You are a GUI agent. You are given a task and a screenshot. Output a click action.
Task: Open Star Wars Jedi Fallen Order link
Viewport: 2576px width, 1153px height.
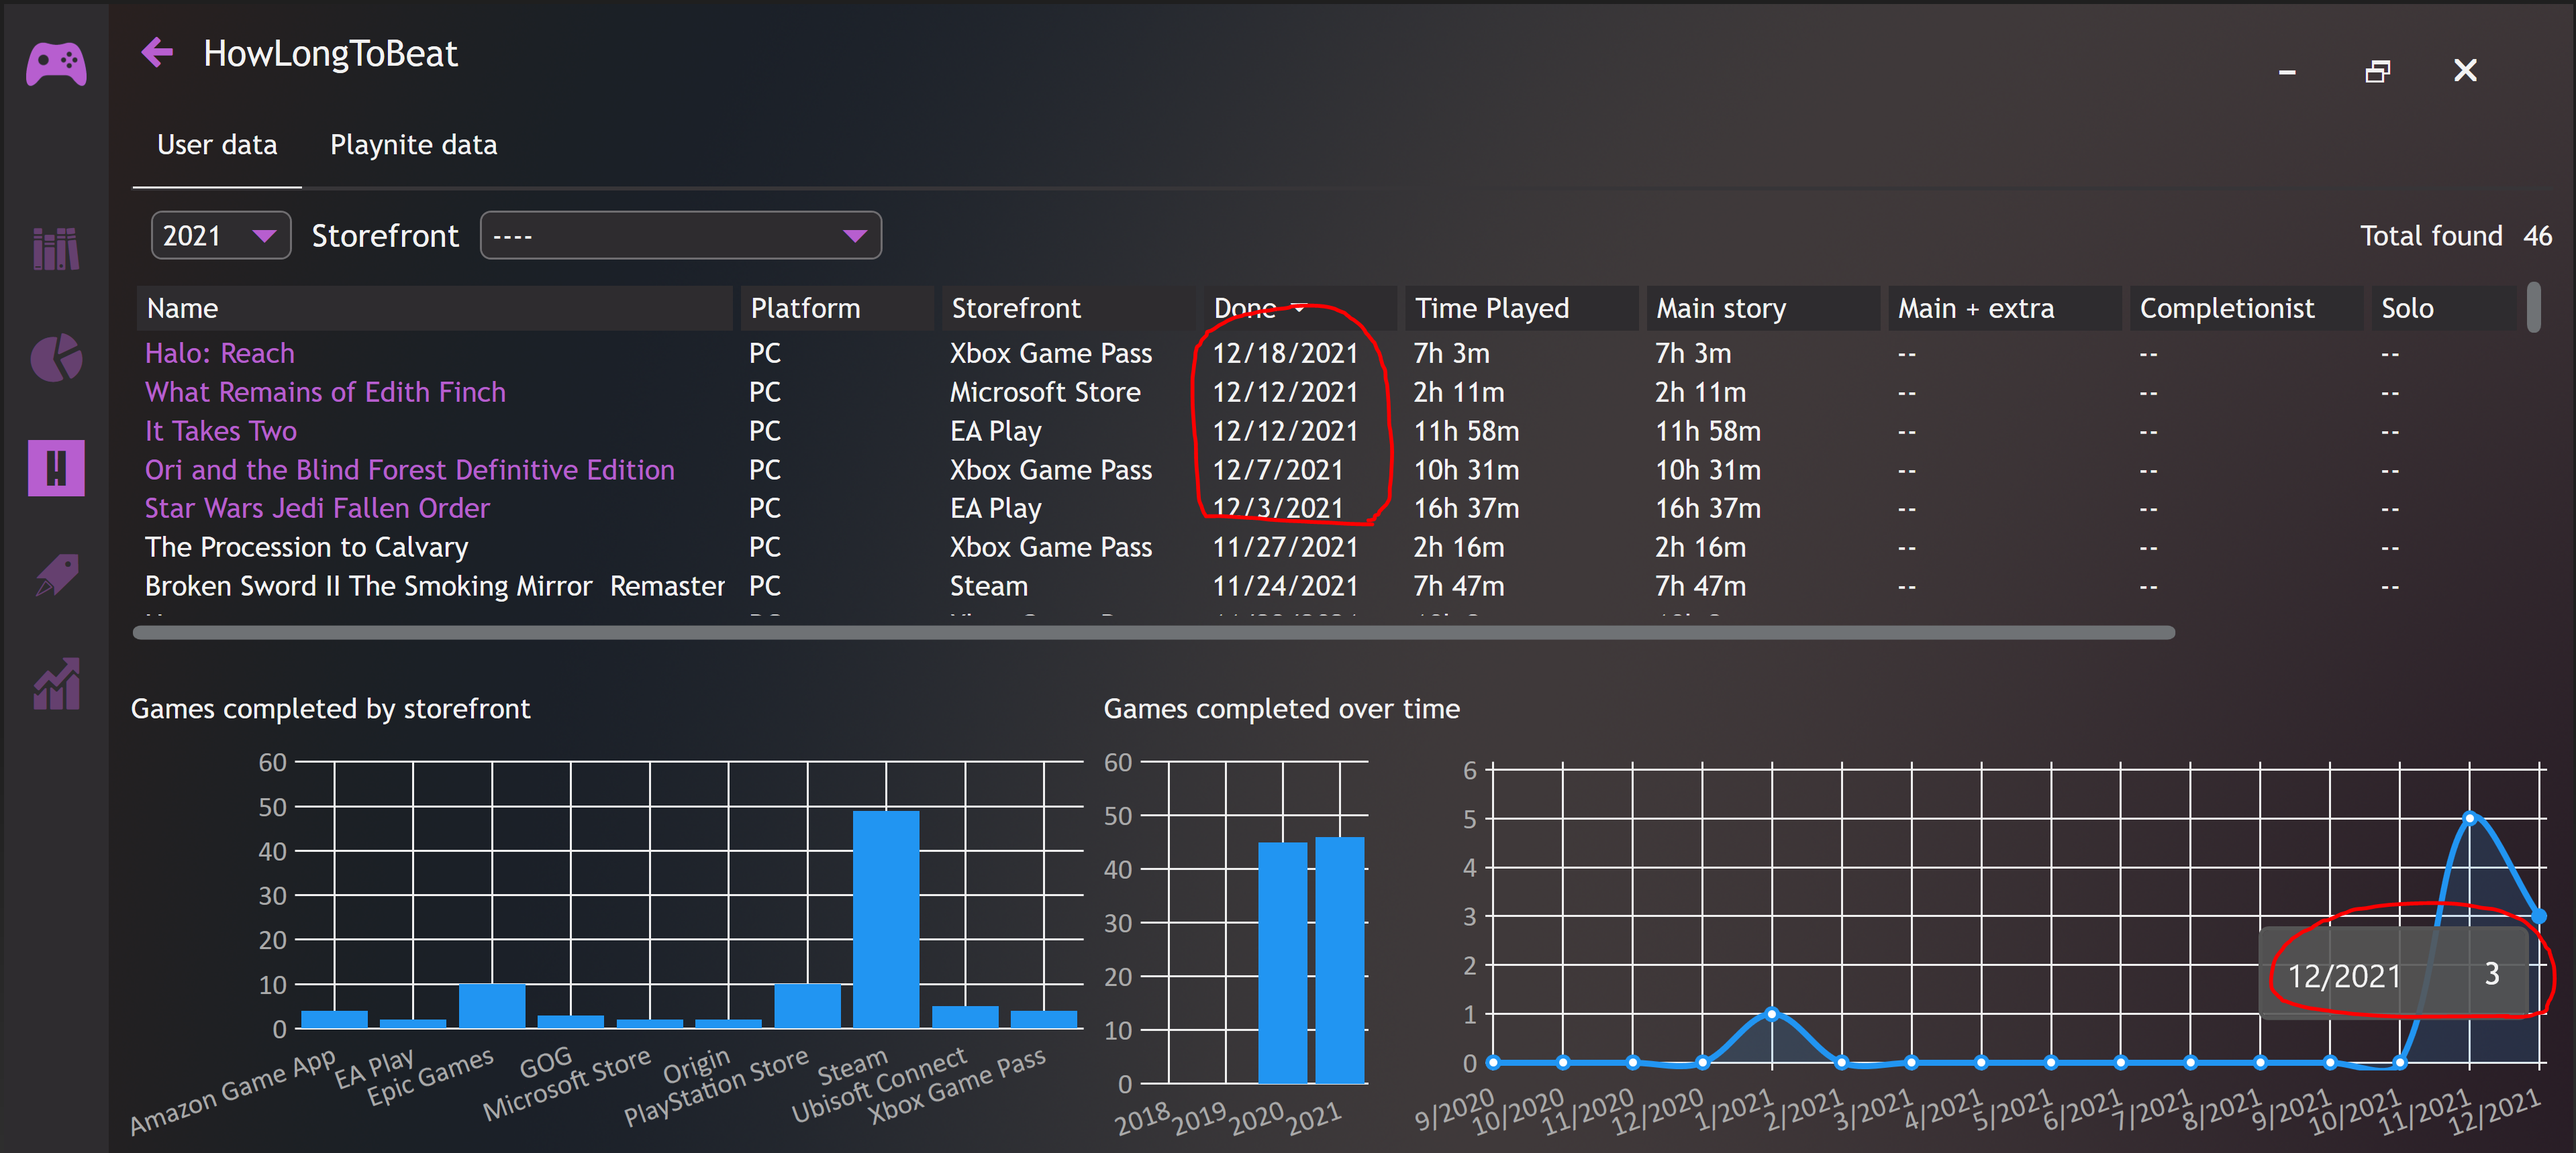coord(317,508)
